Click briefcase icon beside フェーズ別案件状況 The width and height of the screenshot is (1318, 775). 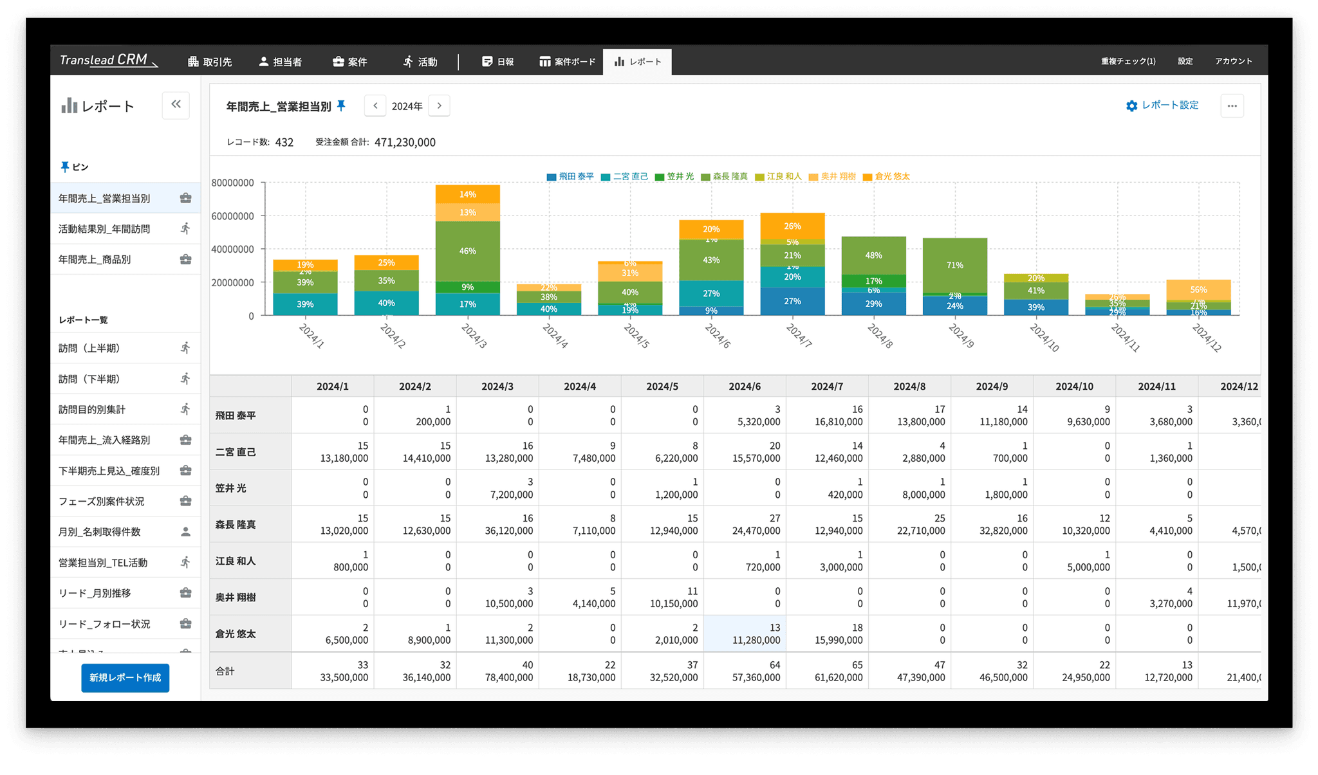185,501
